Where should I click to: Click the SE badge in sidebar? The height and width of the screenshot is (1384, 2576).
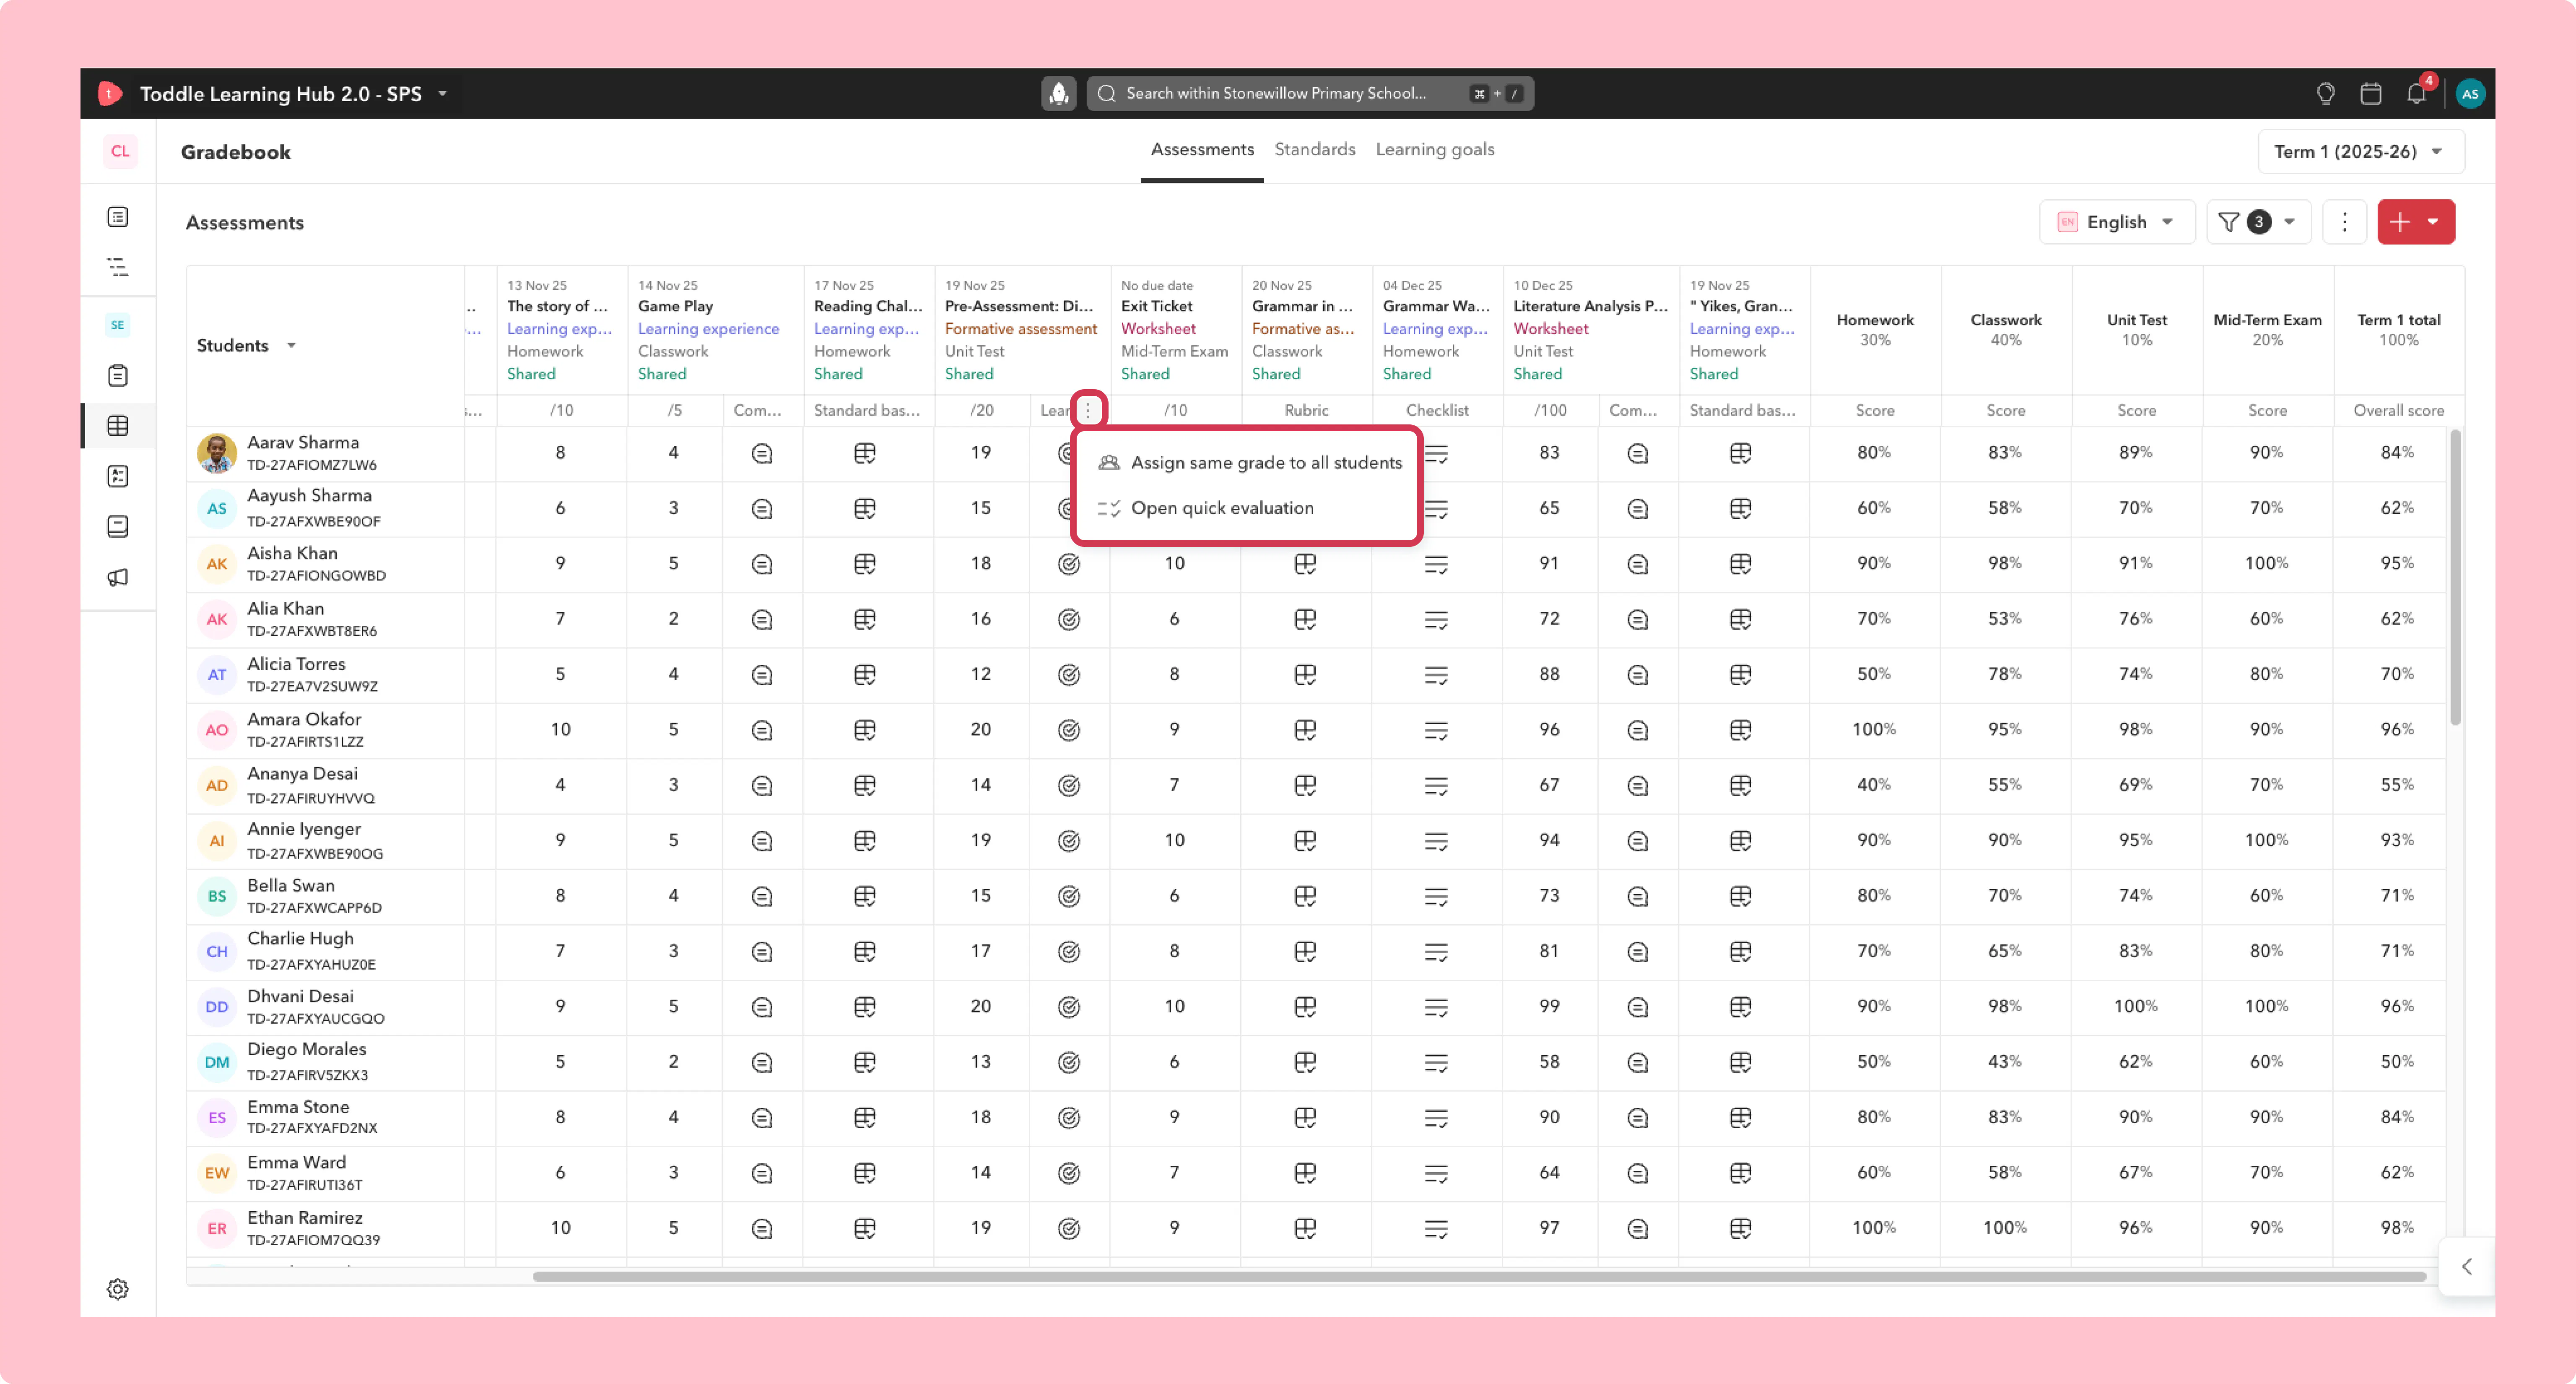tap(118, 325)
